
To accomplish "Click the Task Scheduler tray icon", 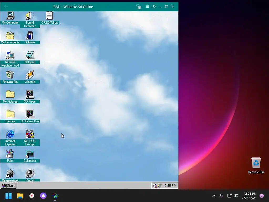I will (155, 186).
